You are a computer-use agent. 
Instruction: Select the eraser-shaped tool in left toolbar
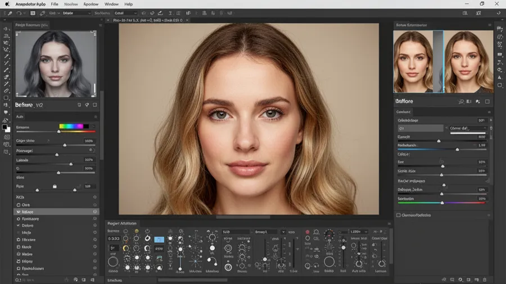click(x=6, y=91)
